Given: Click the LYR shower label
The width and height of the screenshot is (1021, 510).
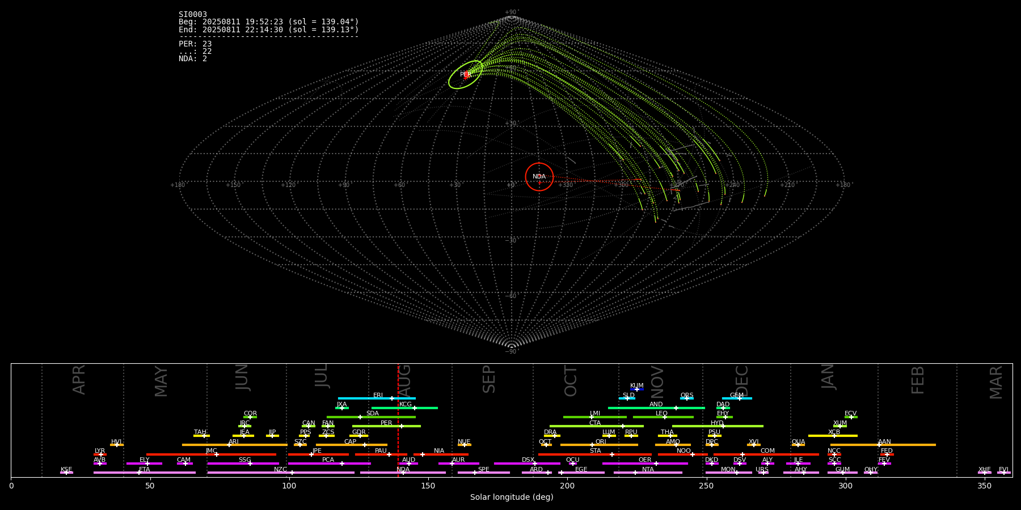Looking at the screenshot, I should coord(100,451).
